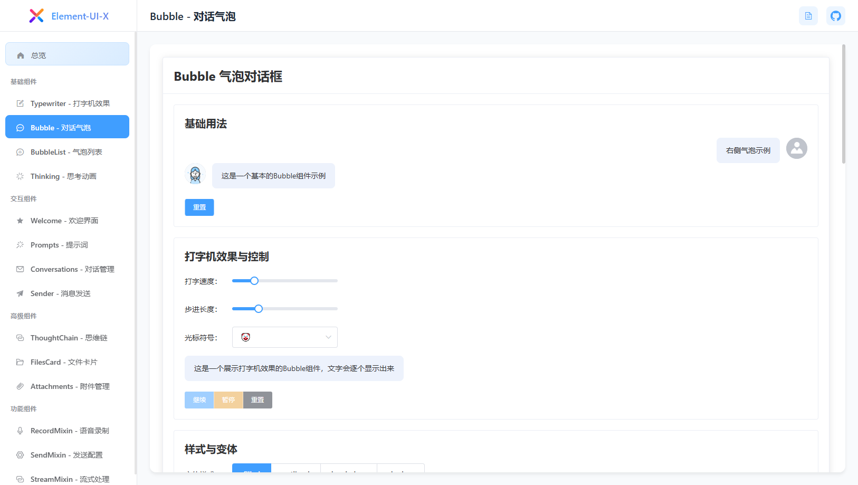This screenshot has width=858, height=485.
Task: Select the Typewriter pen icon in sidebar
Action: coord(20,103)
